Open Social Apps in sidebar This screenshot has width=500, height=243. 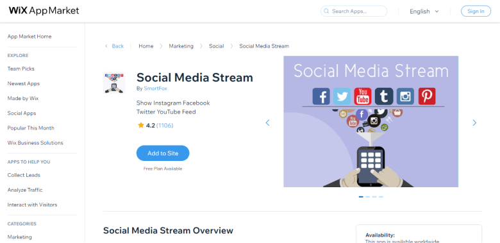(x=22, y=113)
